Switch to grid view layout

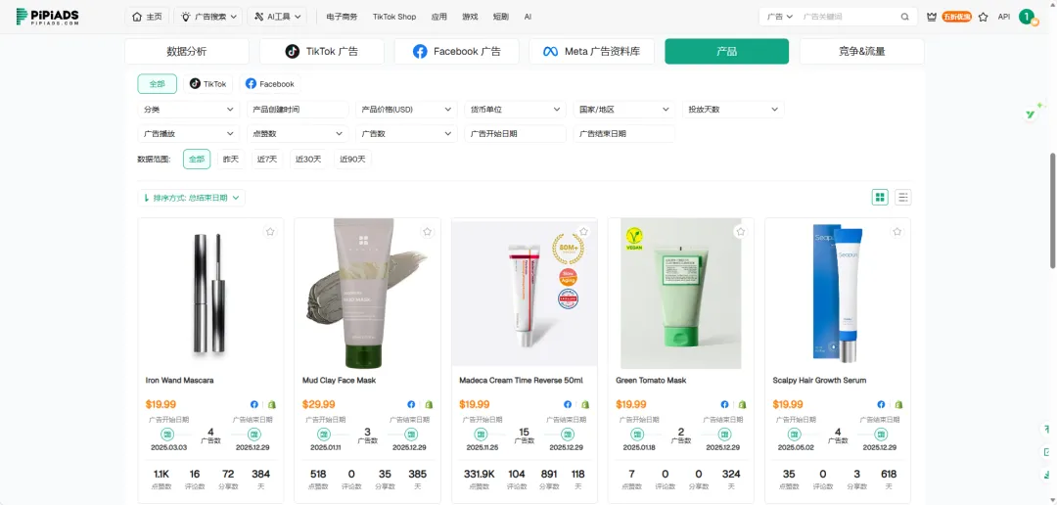[880, 197]
